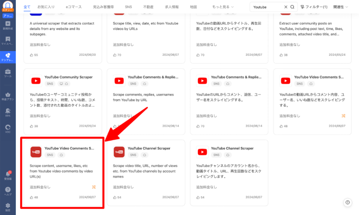Open the マイスペース bookmark icon in sidebar
Image resolution: width=359 pixels, height=215 pixels.
click(8, 40)
